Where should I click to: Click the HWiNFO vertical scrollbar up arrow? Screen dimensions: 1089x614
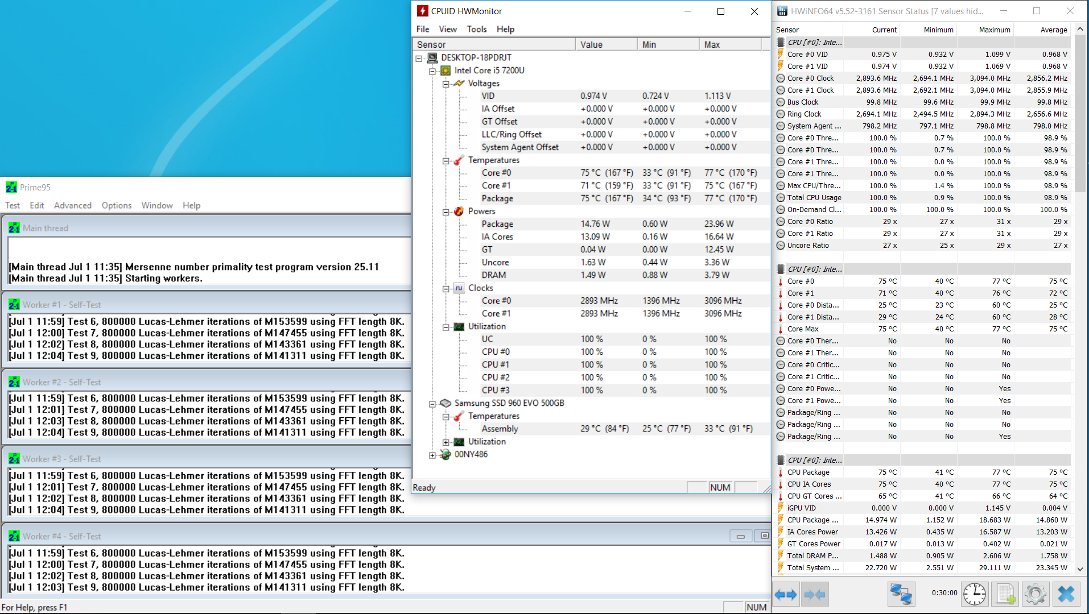click(1080, 28)
